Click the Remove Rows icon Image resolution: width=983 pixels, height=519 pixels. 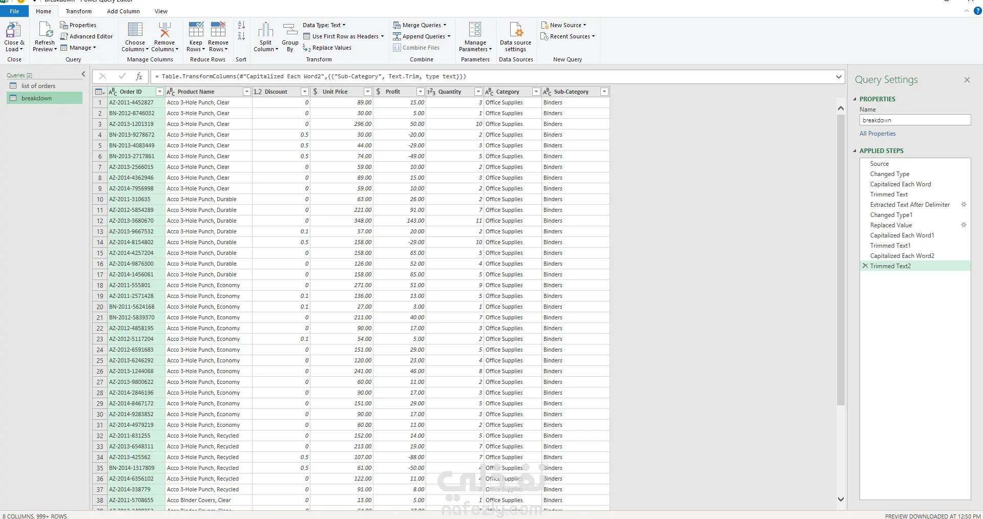pyautogui.click(x=218, y=30)
